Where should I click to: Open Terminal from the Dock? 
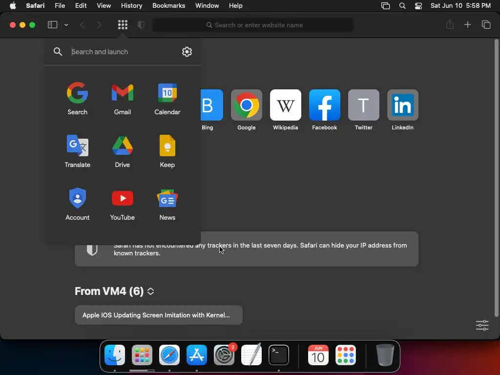[x=279, y=355]
